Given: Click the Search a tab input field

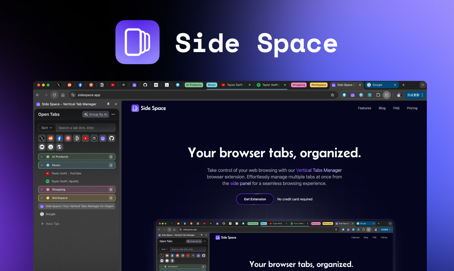Looking at the screenshot, I should pos(85,128).
